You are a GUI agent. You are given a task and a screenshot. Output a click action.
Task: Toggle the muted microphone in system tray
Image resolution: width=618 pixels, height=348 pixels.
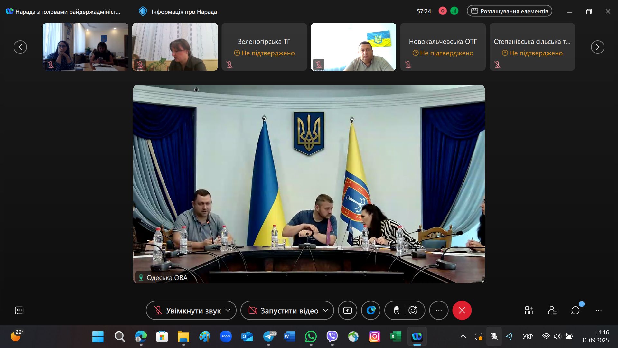(x=494, y=336)
